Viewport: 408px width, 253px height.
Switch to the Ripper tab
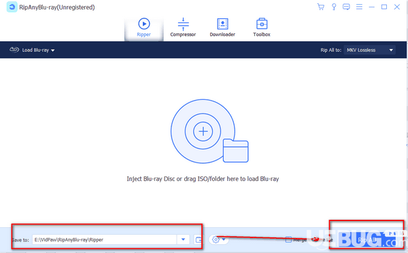click(144, 28)
